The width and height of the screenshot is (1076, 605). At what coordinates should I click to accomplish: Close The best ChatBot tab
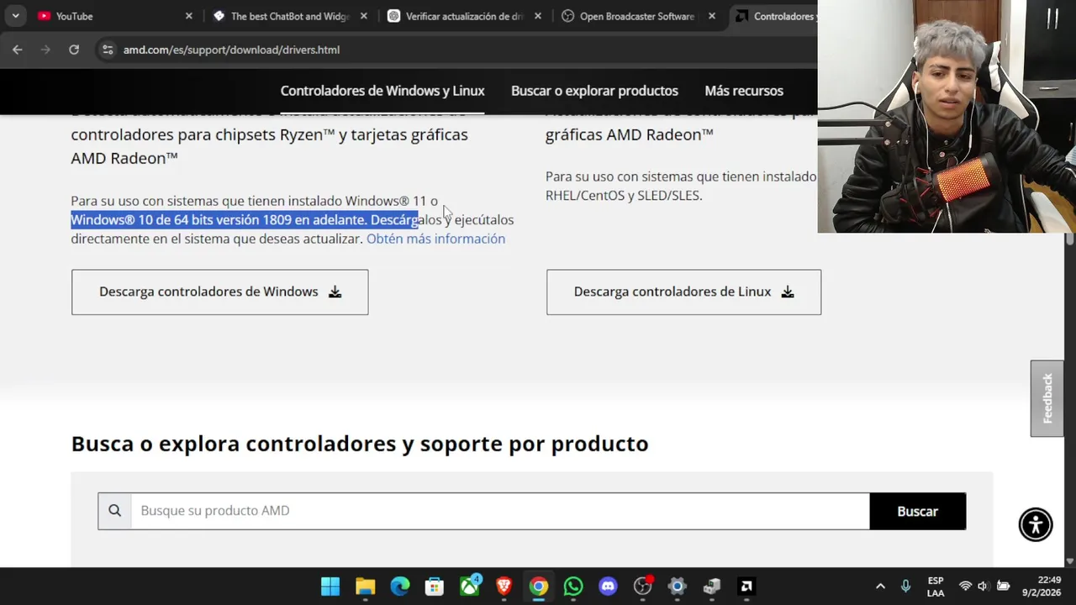point(363,16)
